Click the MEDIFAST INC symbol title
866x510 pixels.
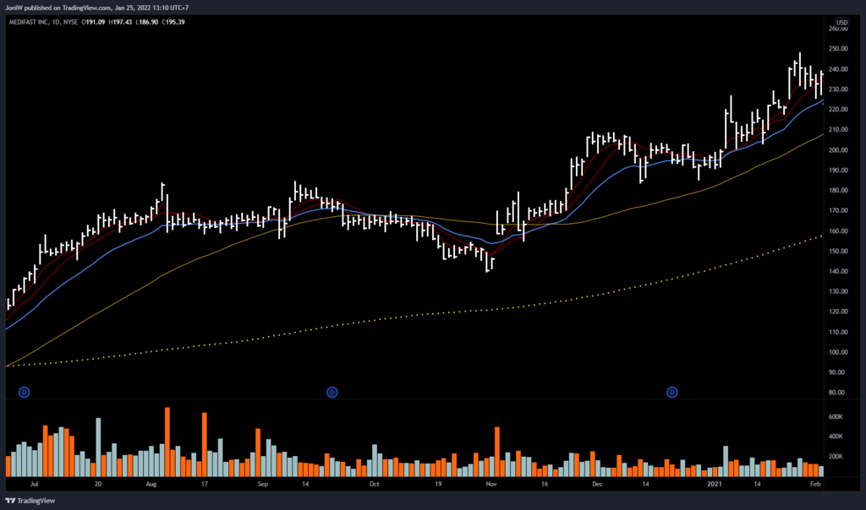click(33, 22)
